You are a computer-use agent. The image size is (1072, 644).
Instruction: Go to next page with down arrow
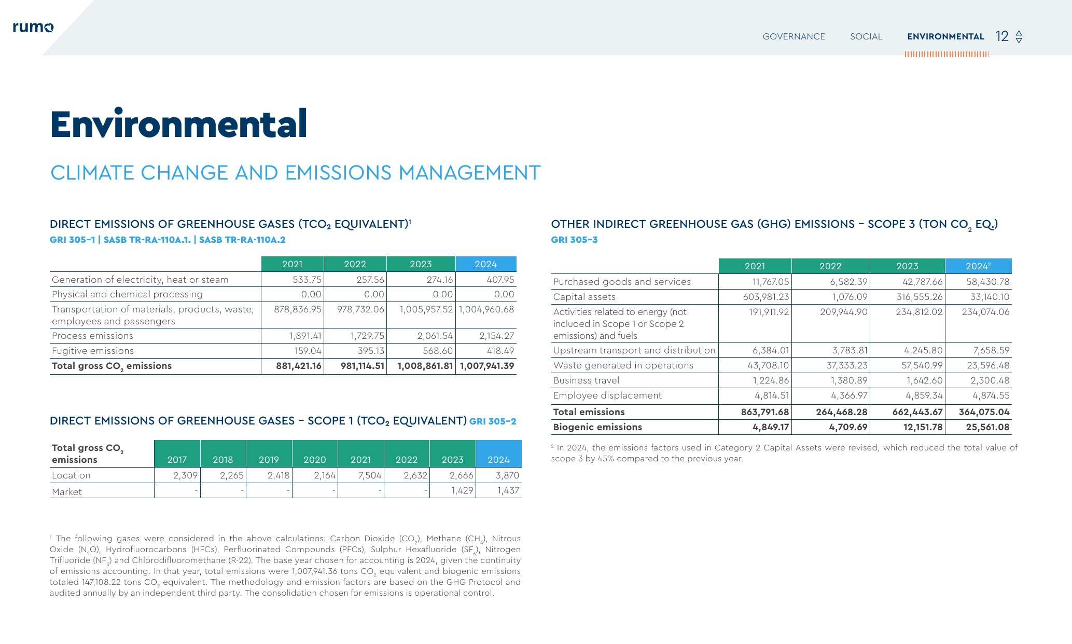(x=1019, y=40)
